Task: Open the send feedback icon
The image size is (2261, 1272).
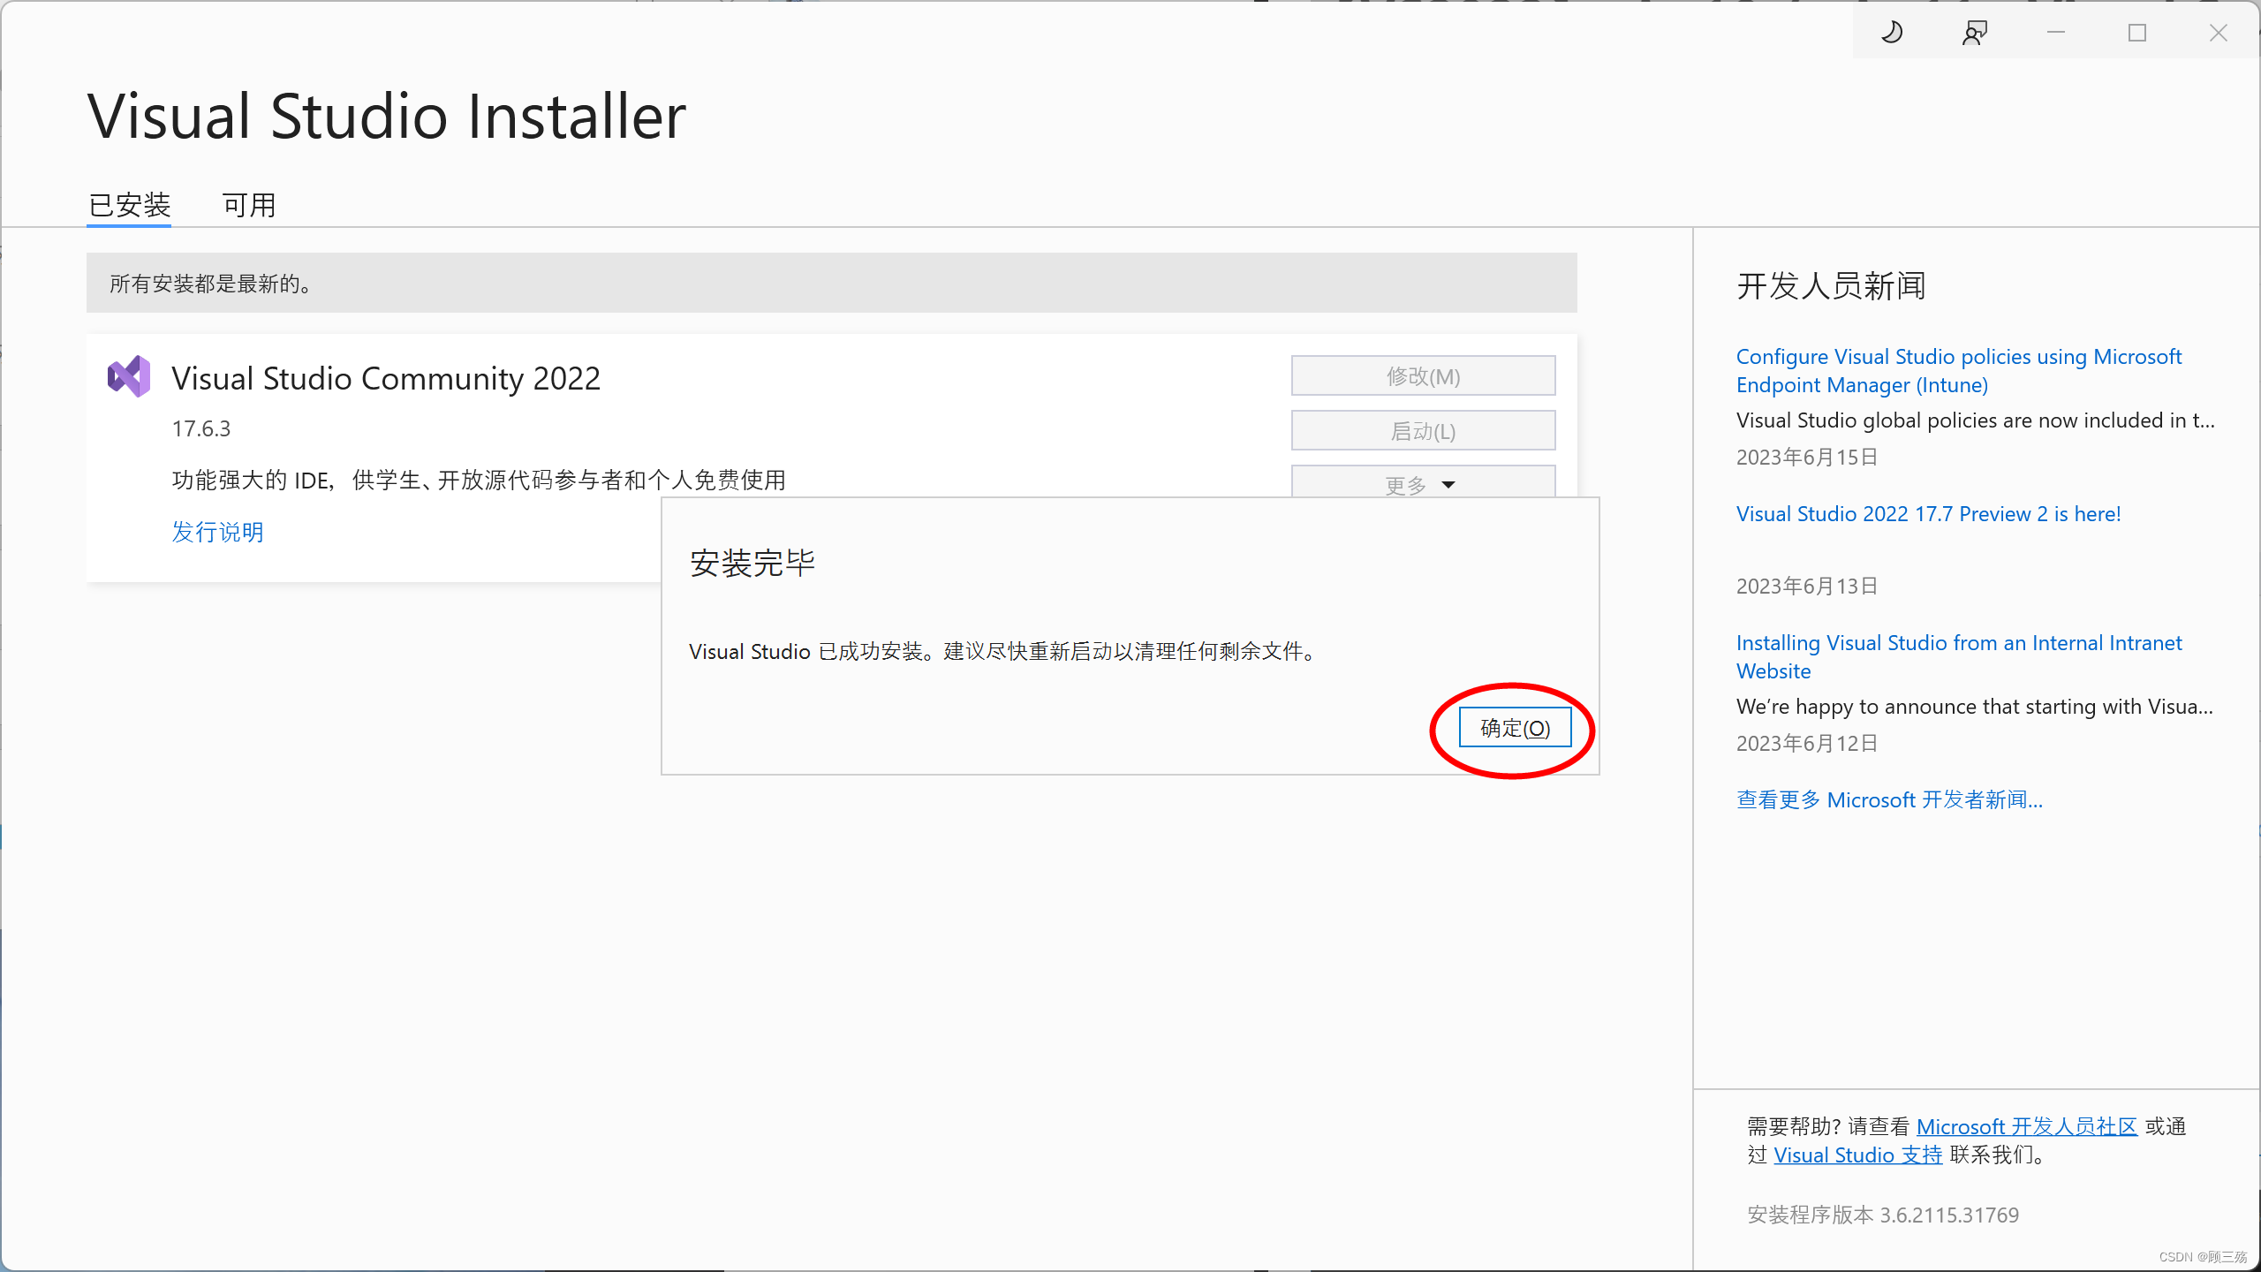Action: point(1975,33)
